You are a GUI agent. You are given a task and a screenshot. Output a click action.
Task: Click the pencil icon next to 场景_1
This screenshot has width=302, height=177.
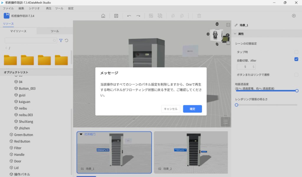236,25
